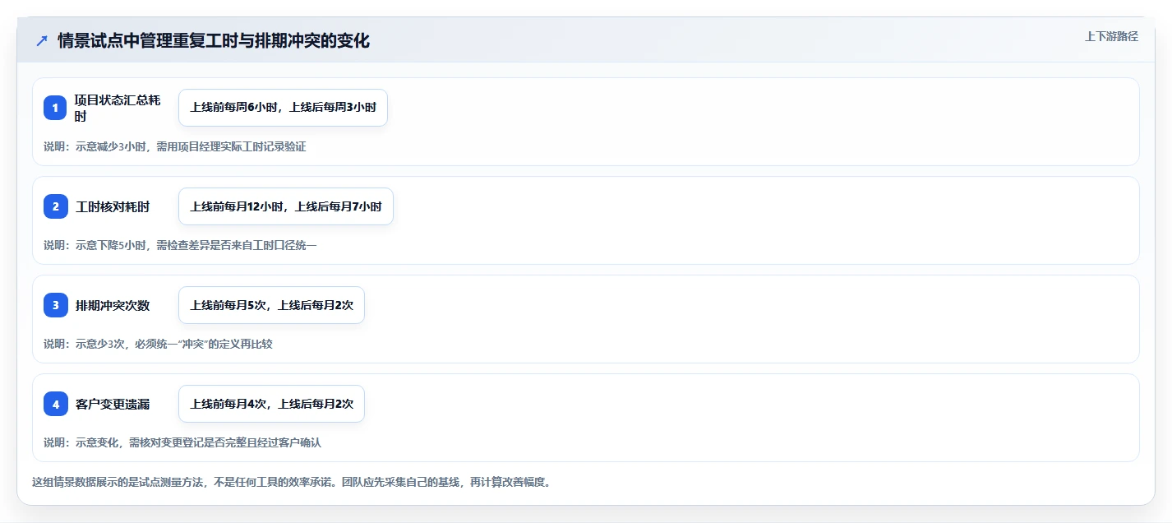This screenshot has width=1172, height=523.
Task: Click the value box 上线前每周6小时，上线后每周3小时
Action: click(283, 108)
